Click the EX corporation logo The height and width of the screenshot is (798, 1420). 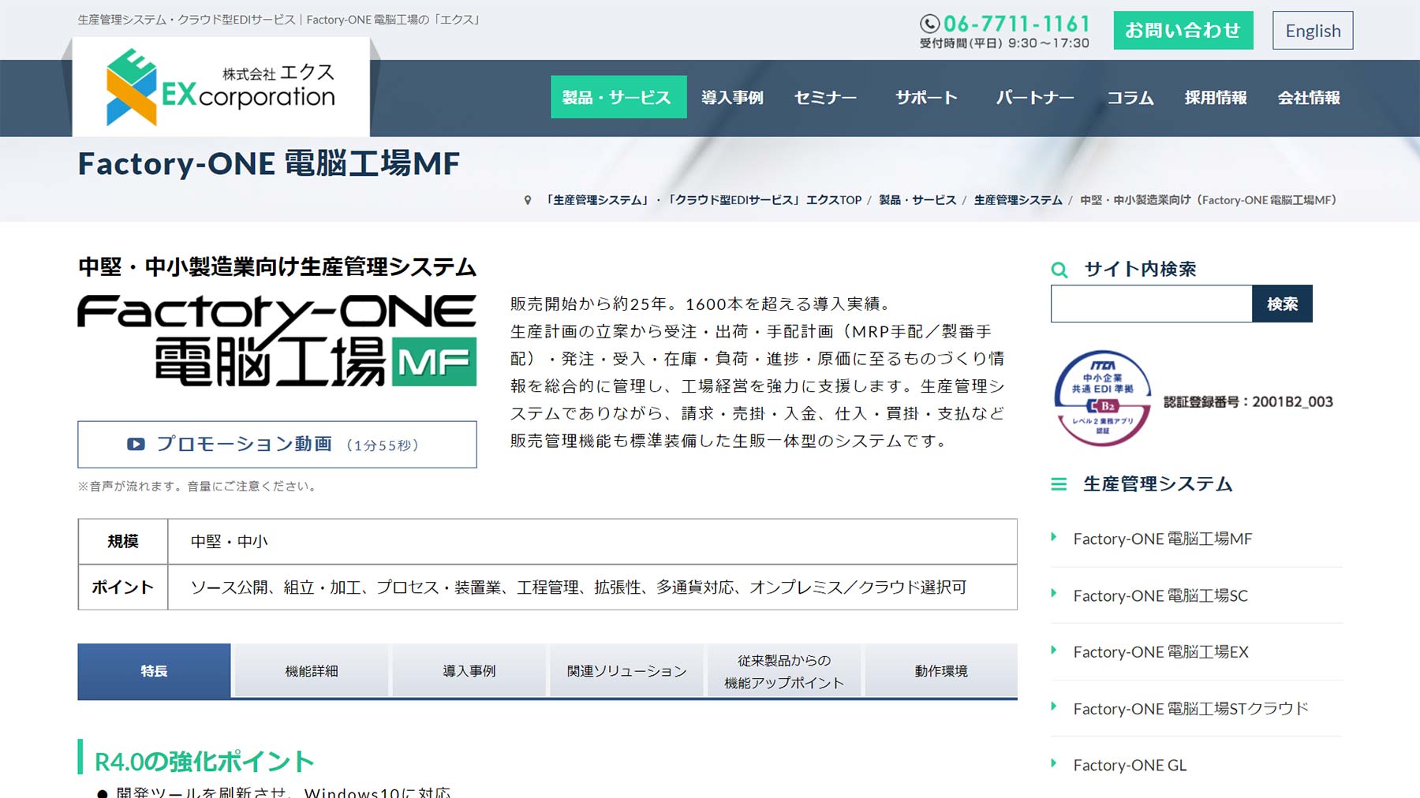click(x=220, y=88)
